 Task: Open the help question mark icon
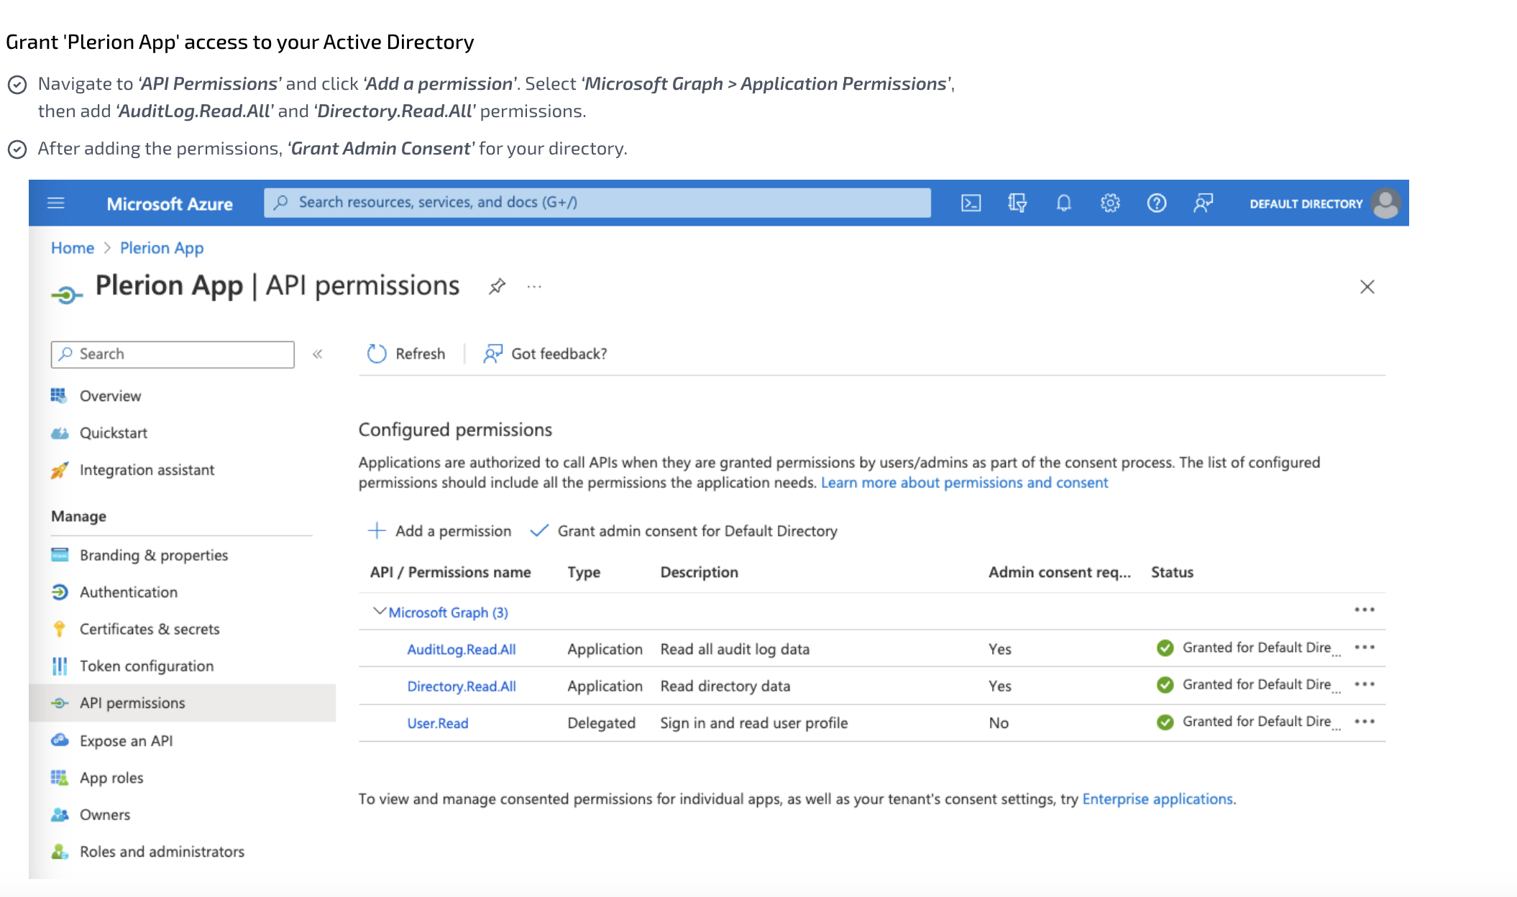(x=1157, y=203)
